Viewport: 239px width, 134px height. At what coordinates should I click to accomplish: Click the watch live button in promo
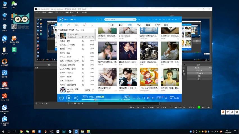click(87, 90)
